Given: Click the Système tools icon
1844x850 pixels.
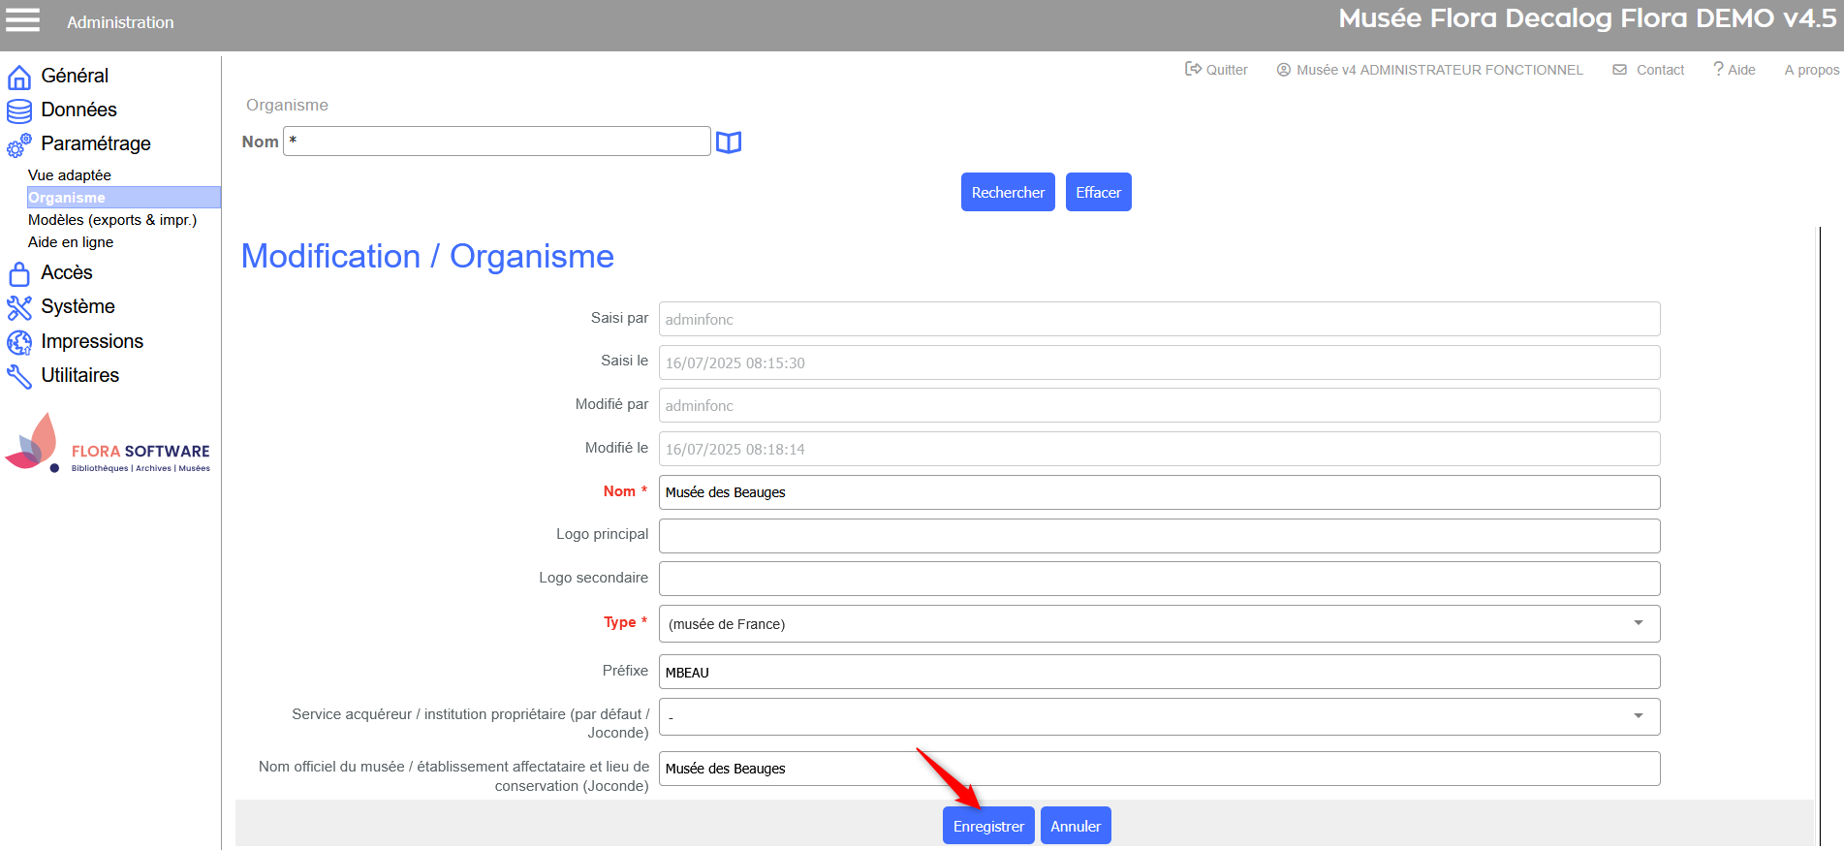Looking at the screenshot, I should coord(19,308).
